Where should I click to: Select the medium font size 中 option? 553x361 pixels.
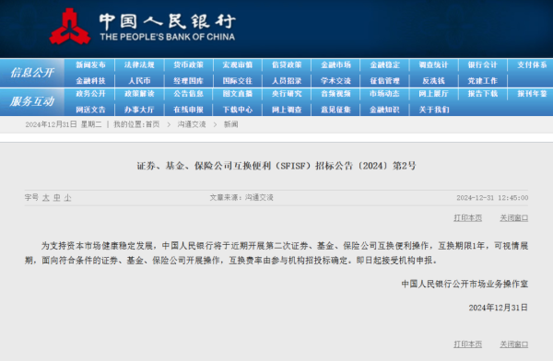(x=57, y=198)
